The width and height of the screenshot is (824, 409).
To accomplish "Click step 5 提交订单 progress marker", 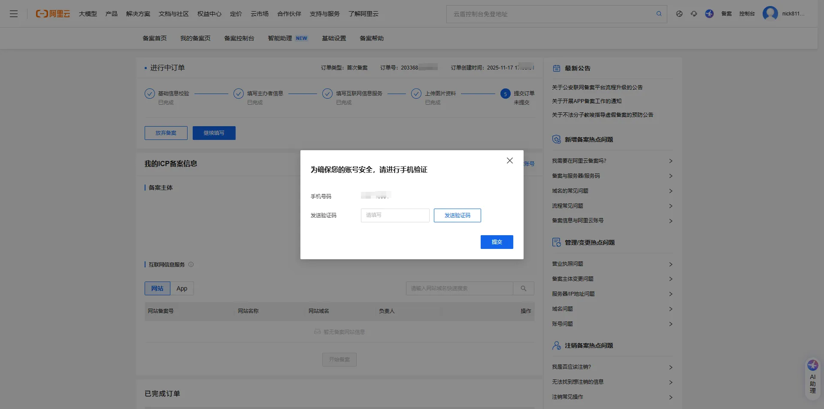I will (x=505, y=94).
